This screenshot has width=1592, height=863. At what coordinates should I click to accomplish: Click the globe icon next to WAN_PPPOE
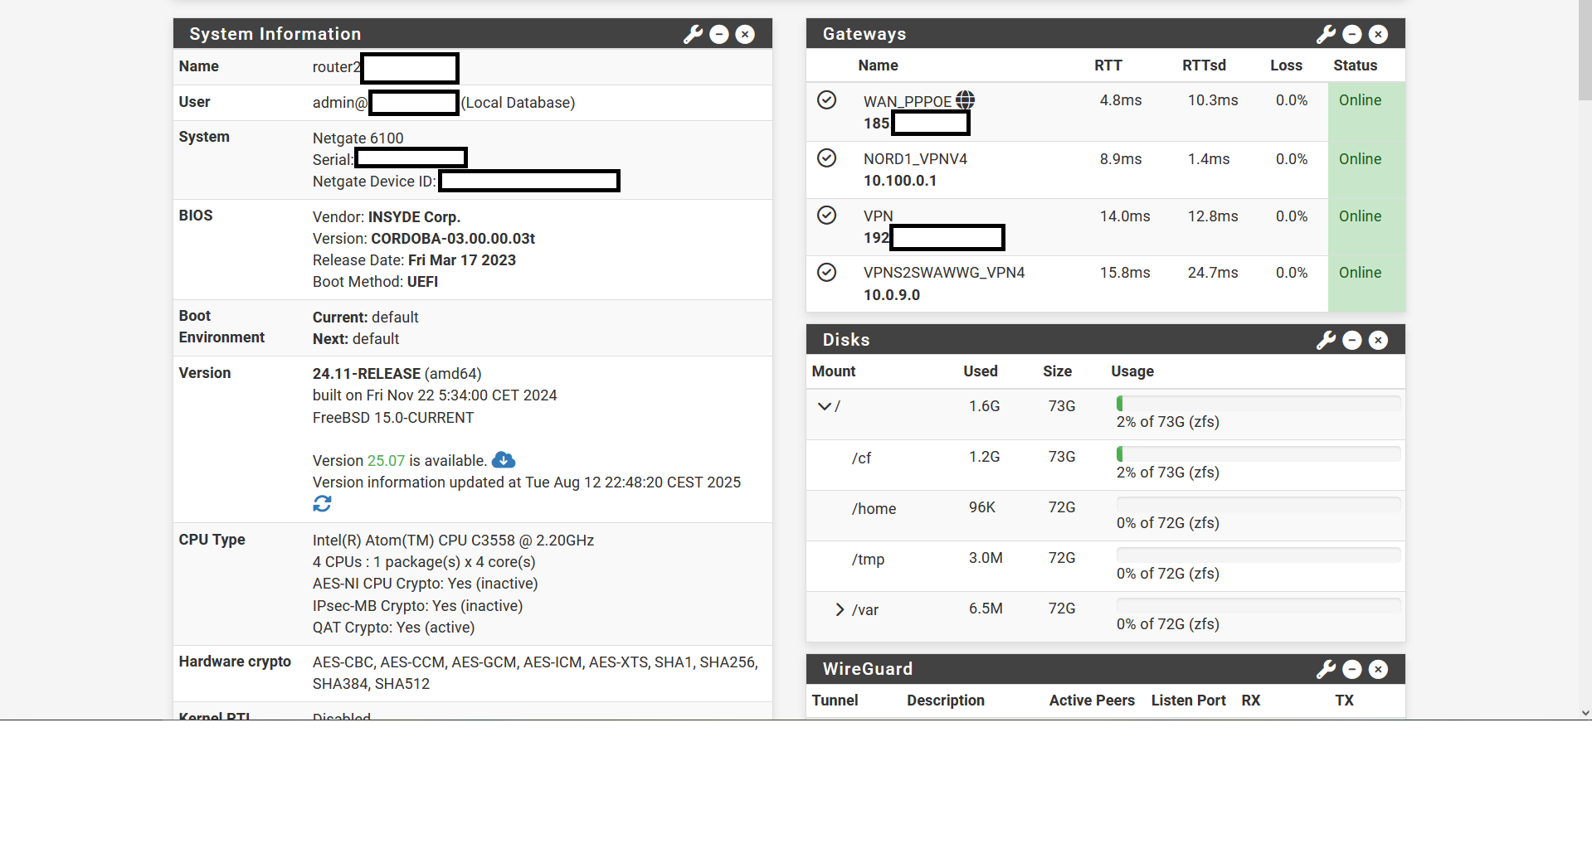coord(965,100)
